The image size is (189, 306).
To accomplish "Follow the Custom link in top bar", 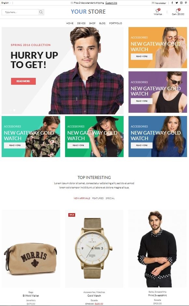I will pos(111,3).
